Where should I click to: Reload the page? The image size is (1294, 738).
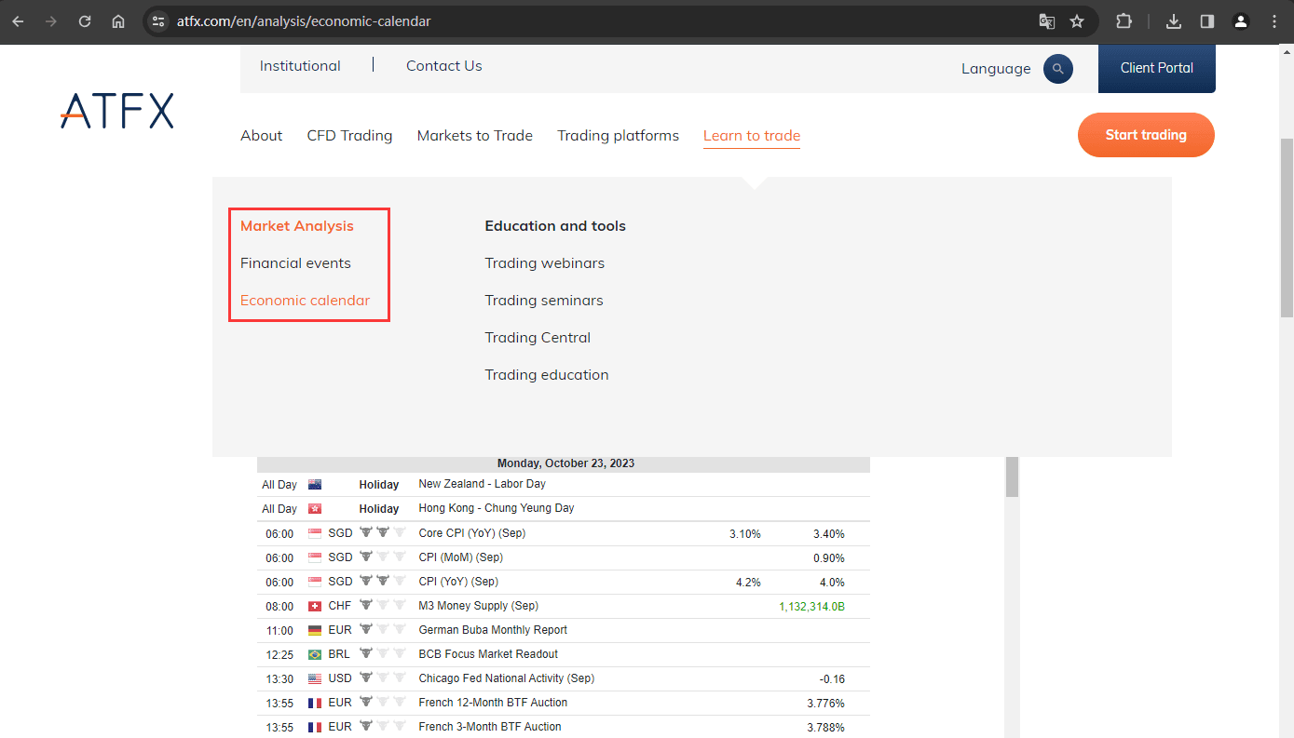(x=85, y=20)
